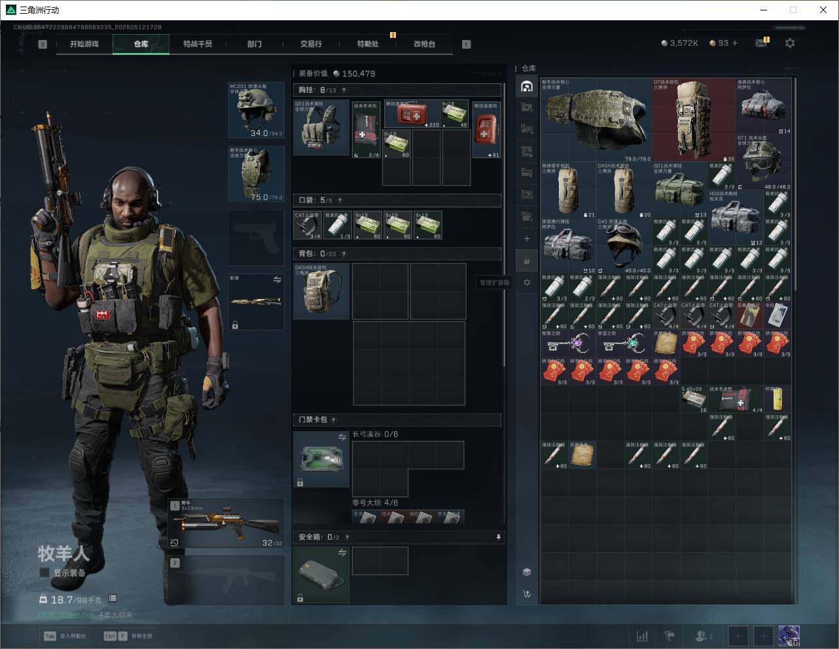Screen dimensions: 839x649
Task: Click the player avatar in bottom corner
Action: 789,636
